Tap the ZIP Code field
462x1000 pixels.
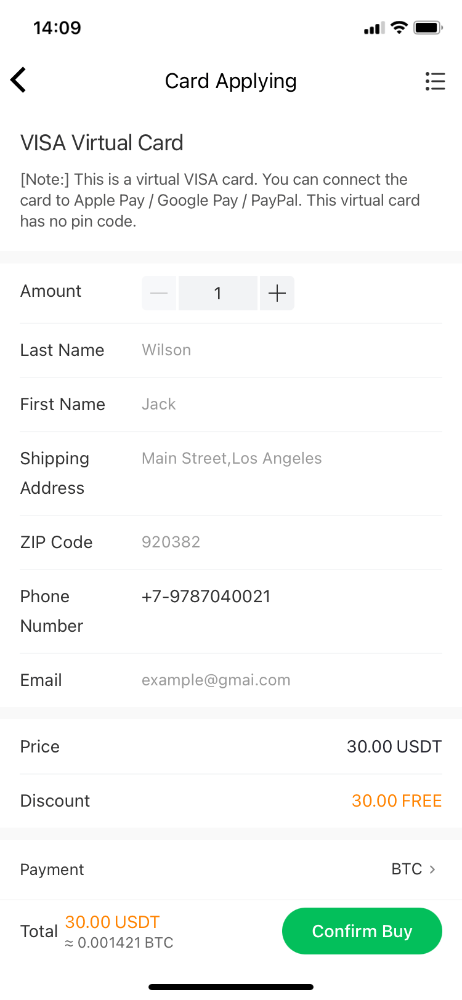(x=290, y=542)
